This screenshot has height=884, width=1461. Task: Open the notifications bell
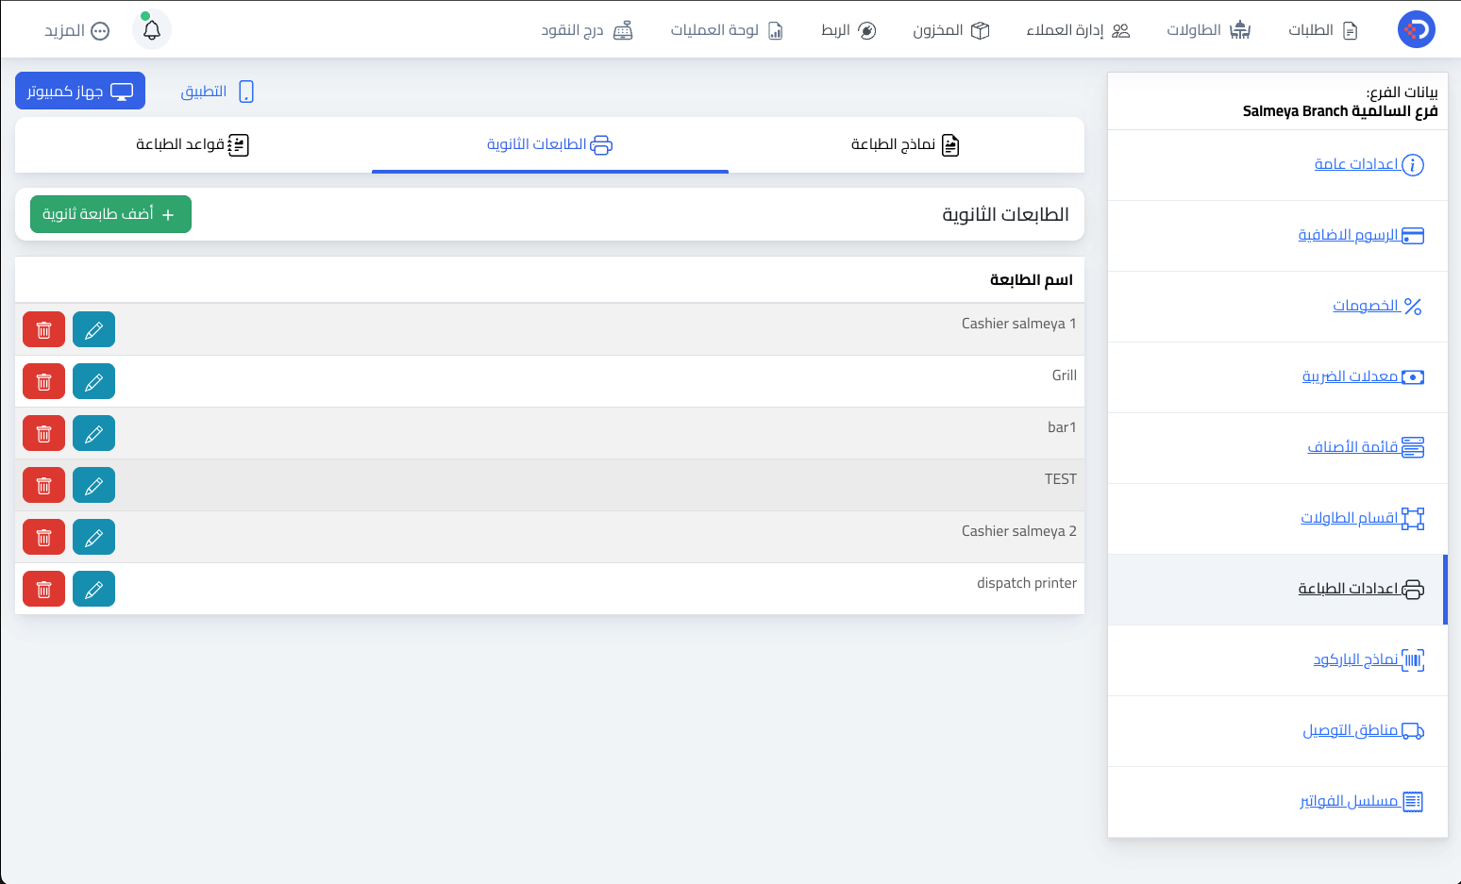click(152, 30)
